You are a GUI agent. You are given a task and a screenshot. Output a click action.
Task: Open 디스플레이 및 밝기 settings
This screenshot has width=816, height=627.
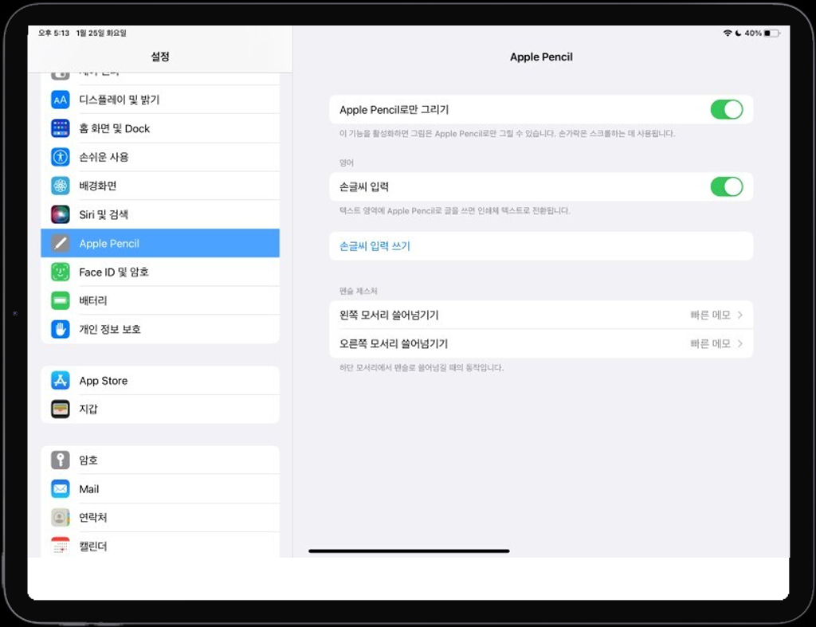tap(160, 100)
